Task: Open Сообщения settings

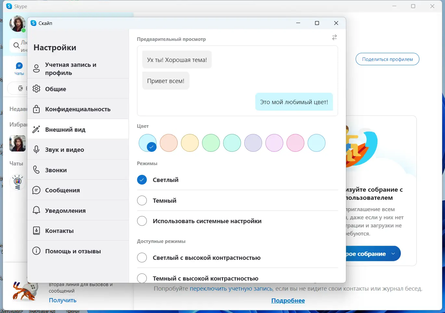Action: point(63,190)
